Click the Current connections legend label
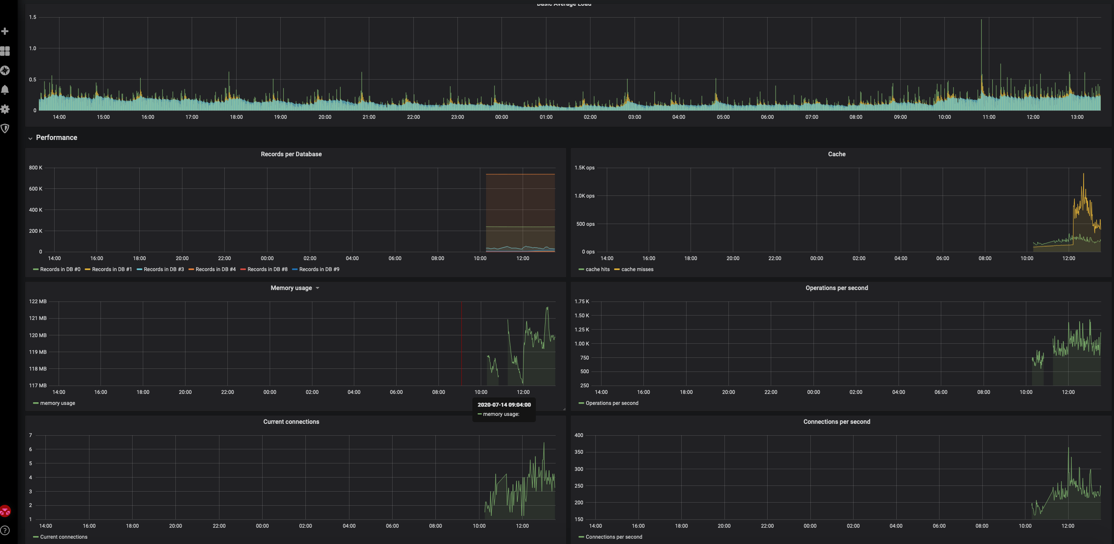 (63, 537)
